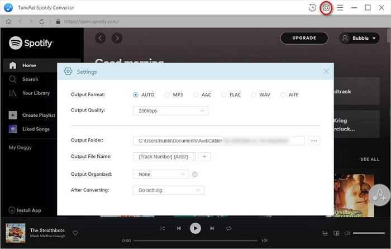Add a file name tag with plus button

204,157
